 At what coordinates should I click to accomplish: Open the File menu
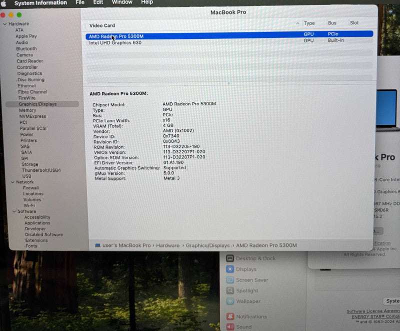[80, 2]
